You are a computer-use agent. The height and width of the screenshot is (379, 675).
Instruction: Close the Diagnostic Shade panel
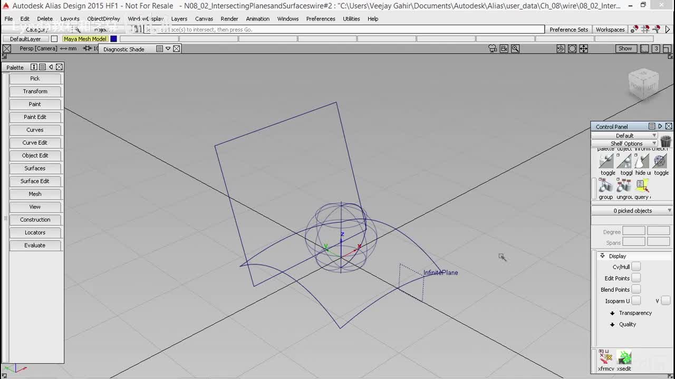pos(177,48)
